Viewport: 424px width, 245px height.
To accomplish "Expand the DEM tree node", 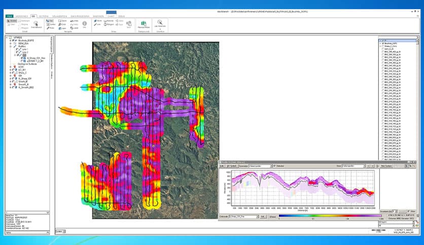I will click(x=11, y=44).
